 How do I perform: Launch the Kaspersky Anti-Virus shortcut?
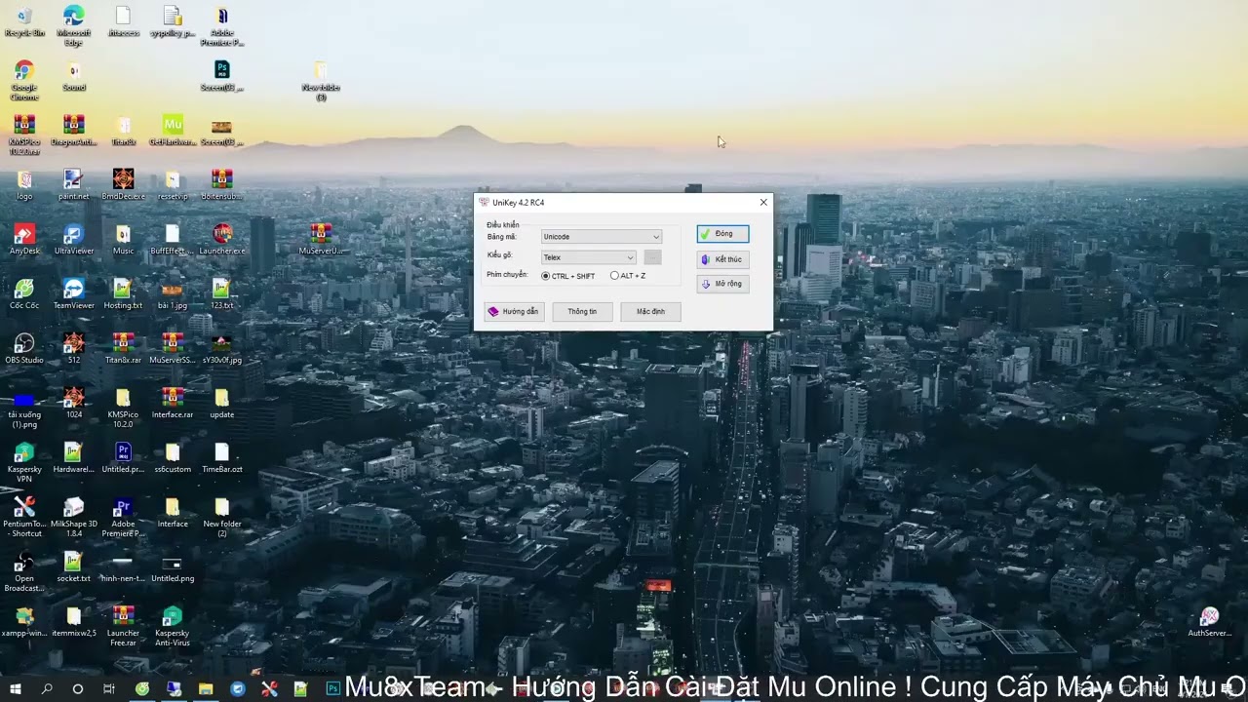click(173, 626)
